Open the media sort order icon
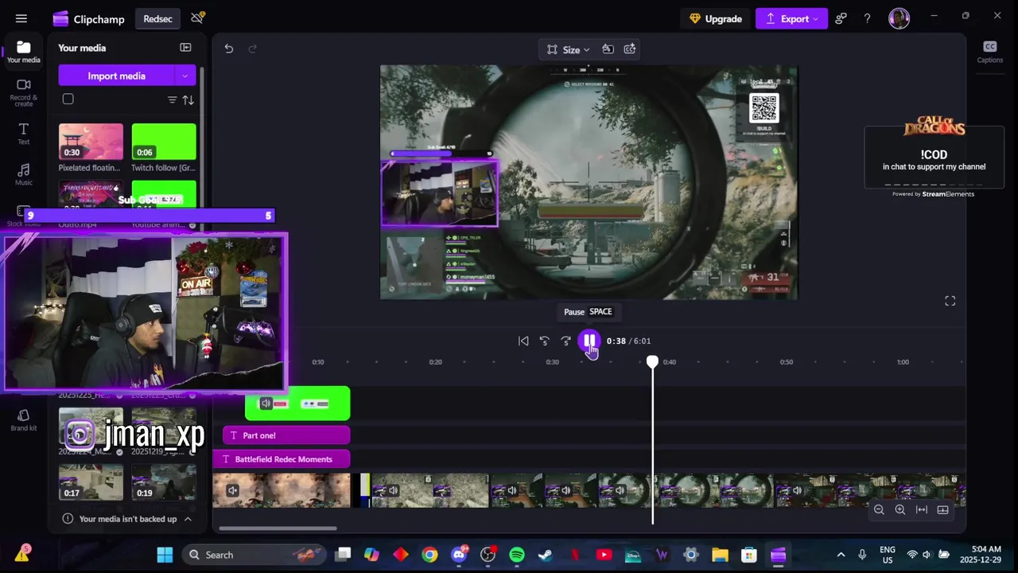This screenshot has width=1018, height=573. (188, 99)
